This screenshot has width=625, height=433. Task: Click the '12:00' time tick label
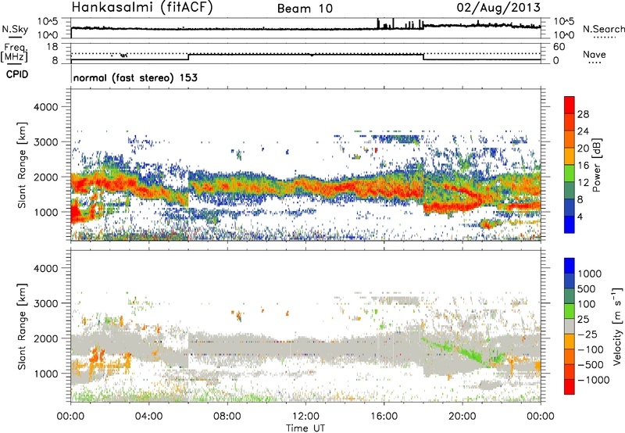305,417
